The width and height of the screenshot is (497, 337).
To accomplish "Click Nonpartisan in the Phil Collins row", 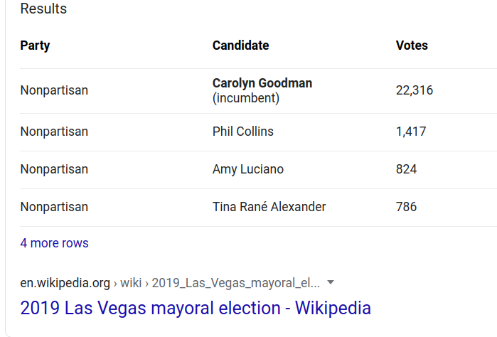I will (x=54, y=132).
